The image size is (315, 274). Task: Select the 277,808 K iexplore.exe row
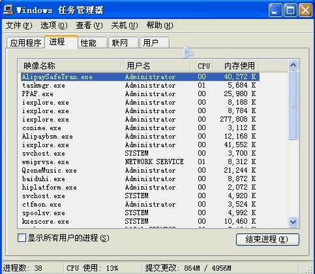point(140,119)
